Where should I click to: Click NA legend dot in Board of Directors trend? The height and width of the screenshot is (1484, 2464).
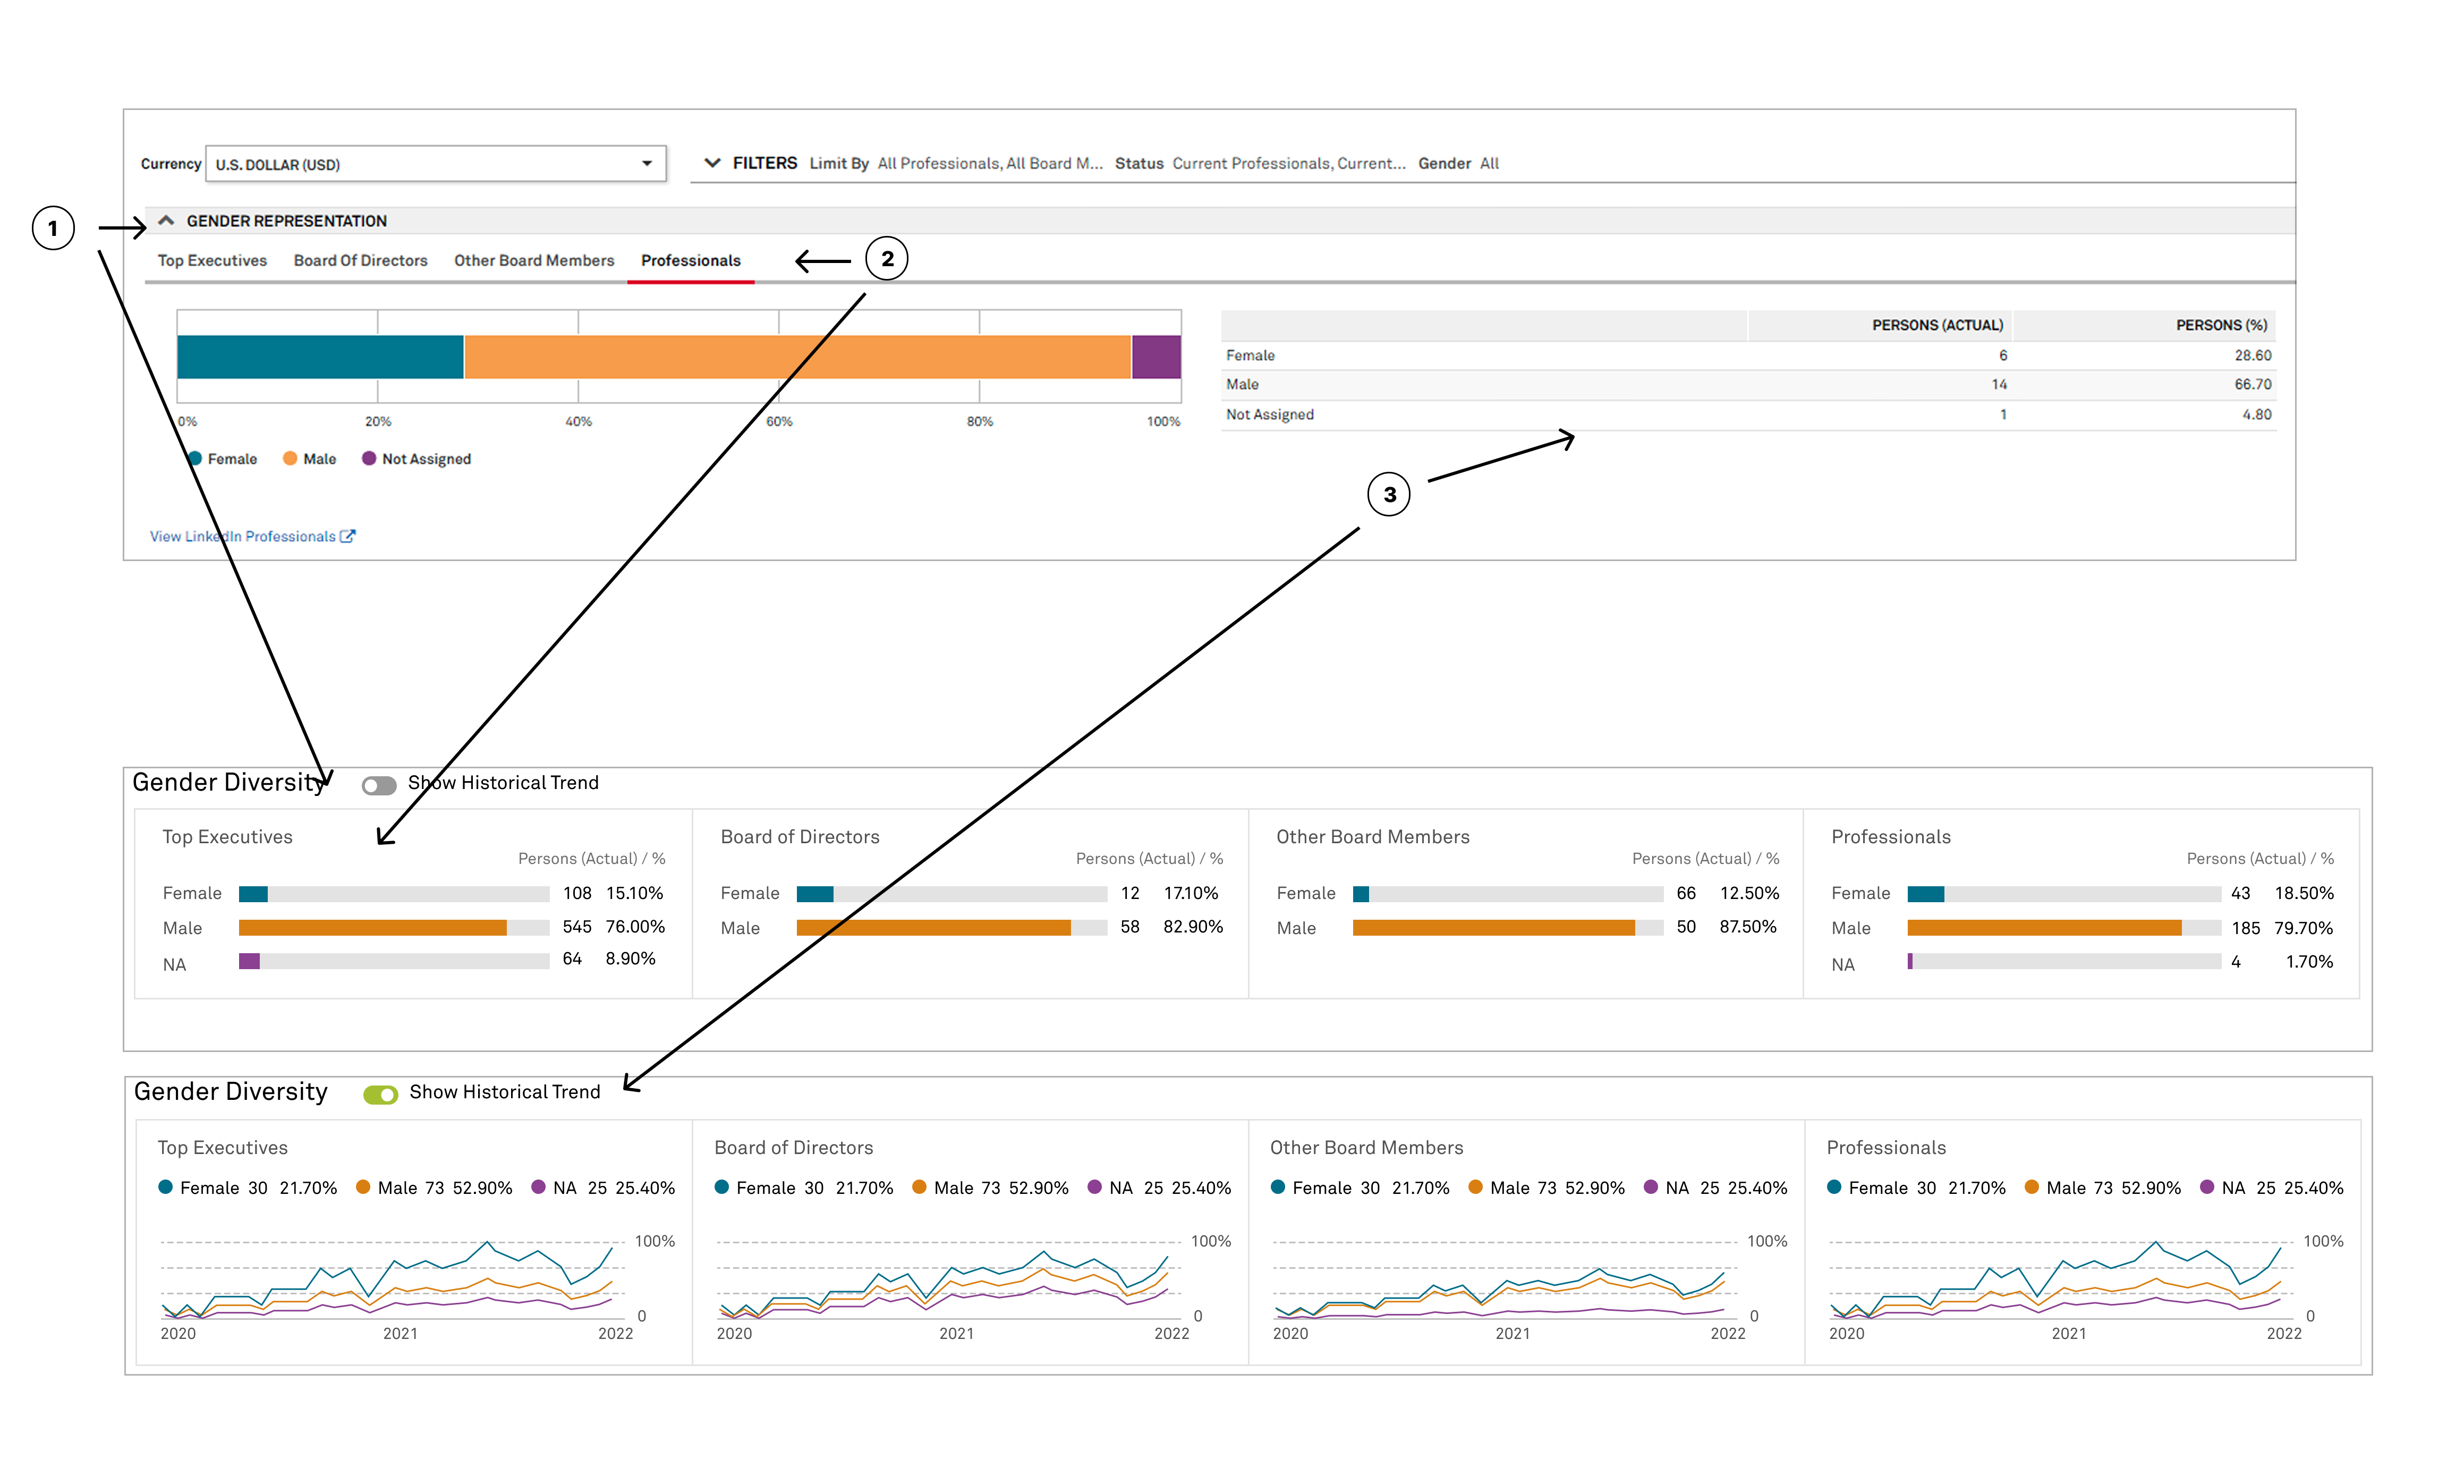pyautogui.click(x=1094, y=1187)
